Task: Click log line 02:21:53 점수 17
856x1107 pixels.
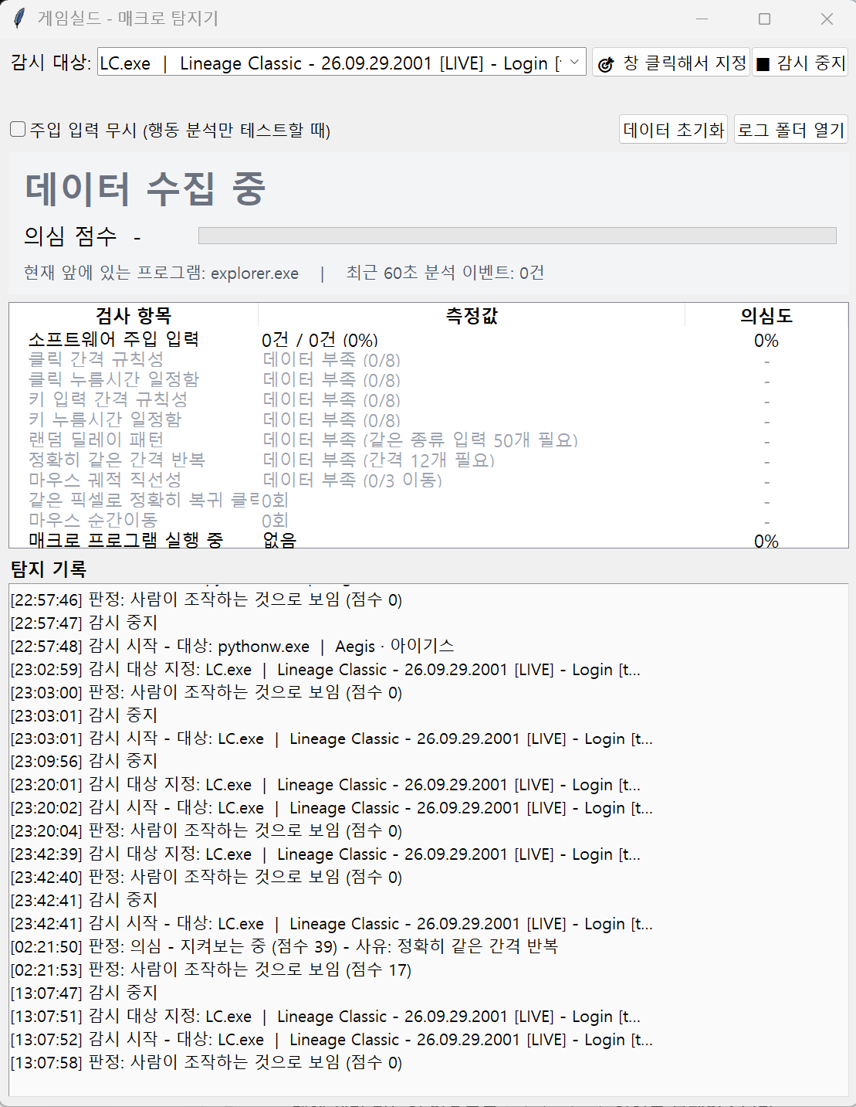Action: point(211,969)
